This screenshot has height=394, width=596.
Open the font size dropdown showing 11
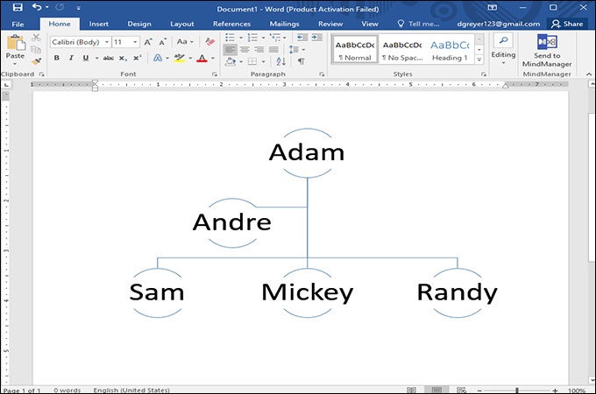click(135, 42)
